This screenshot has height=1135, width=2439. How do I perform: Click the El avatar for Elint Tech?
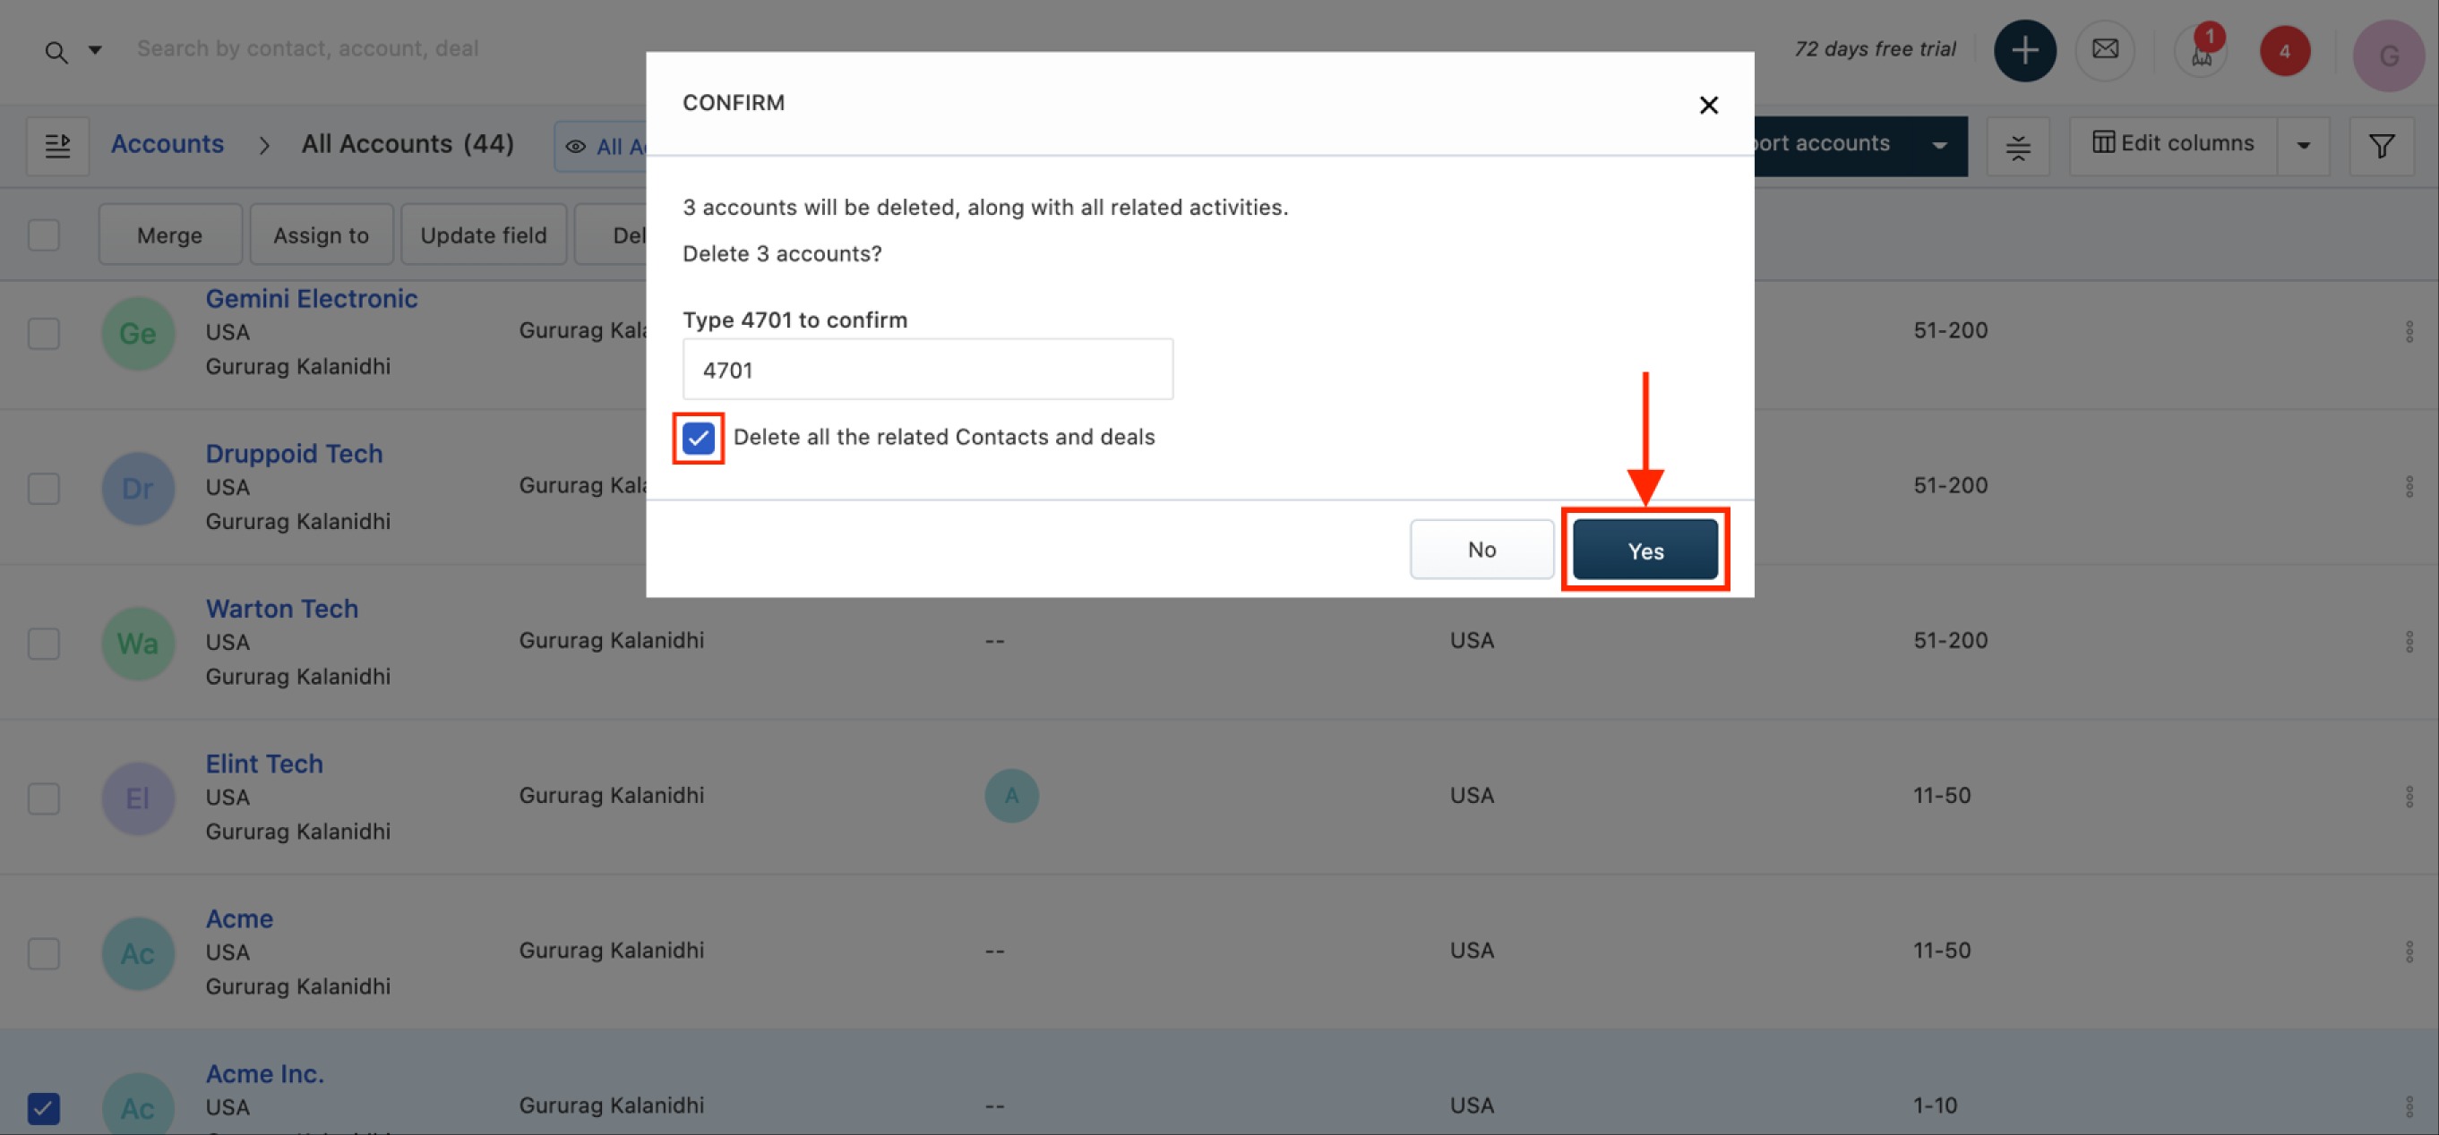point(138,798)
